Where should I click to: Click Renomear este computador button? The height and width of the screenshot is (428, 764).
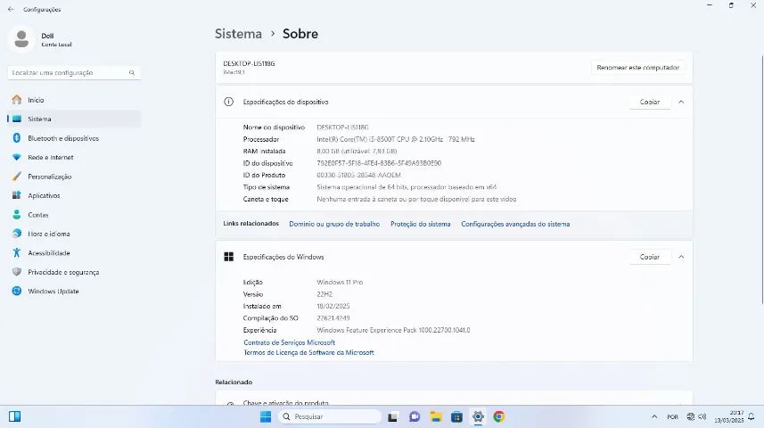tap(637, 68)
